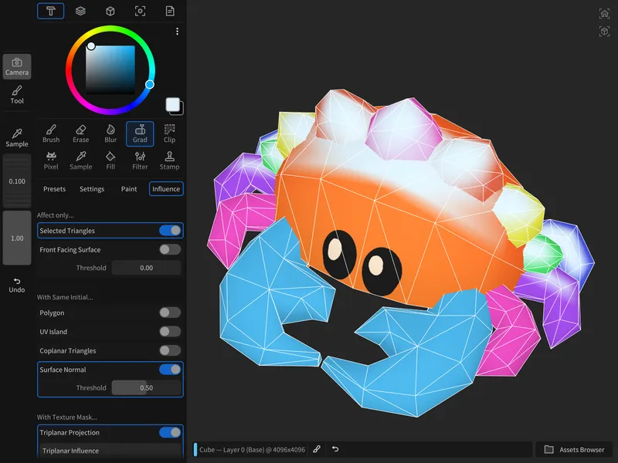Select the Stamp tool
This screenshot has width=618, height=463.
click(169, 161)
